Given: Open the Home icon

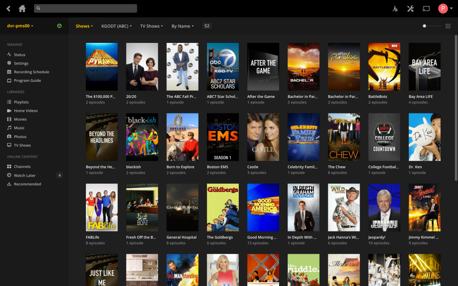Looking at the screenshot, I should click(x=22, y=8).
